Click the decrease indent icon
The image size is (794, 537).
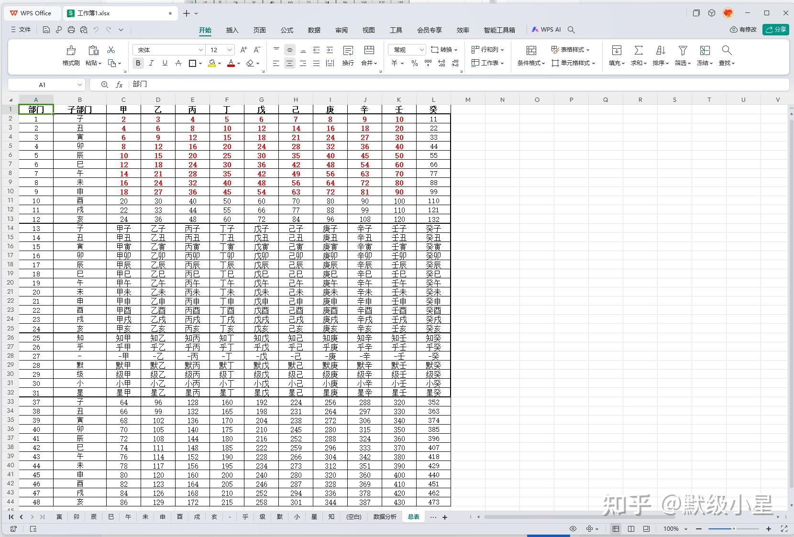[316, 50]
